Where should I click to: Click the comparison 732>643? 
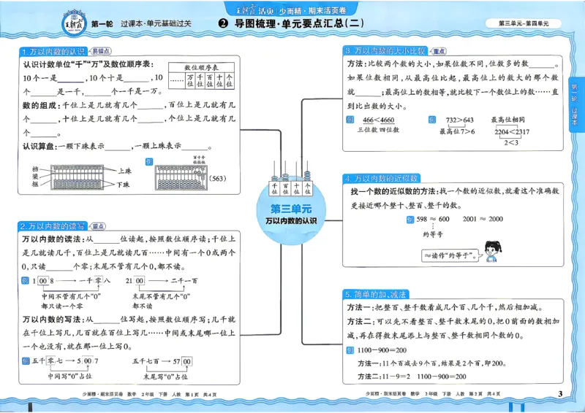click(460, 120)
